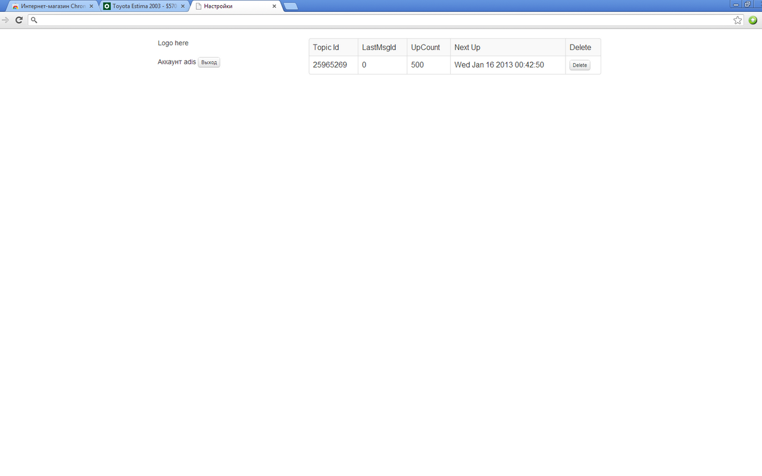The height and width of the screenshot is (476, 762).
Task: Click the UpCount column header
Action: coord(425,47)
